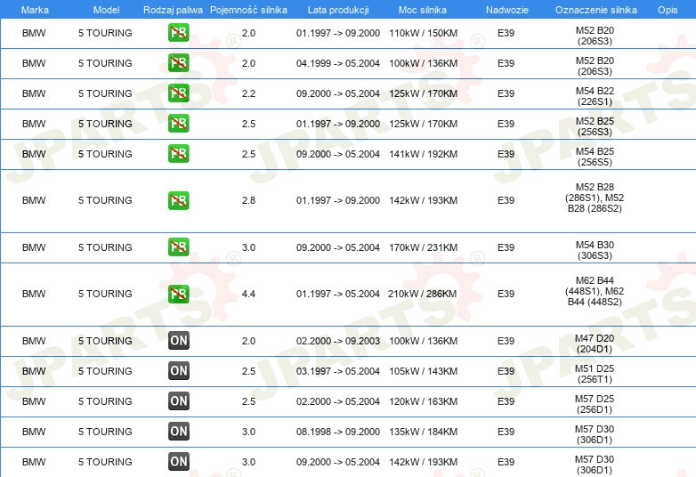This screenshot has height=477, width=696.
Task: Click the Pojemność silnika column header
Action: [248, 9]
